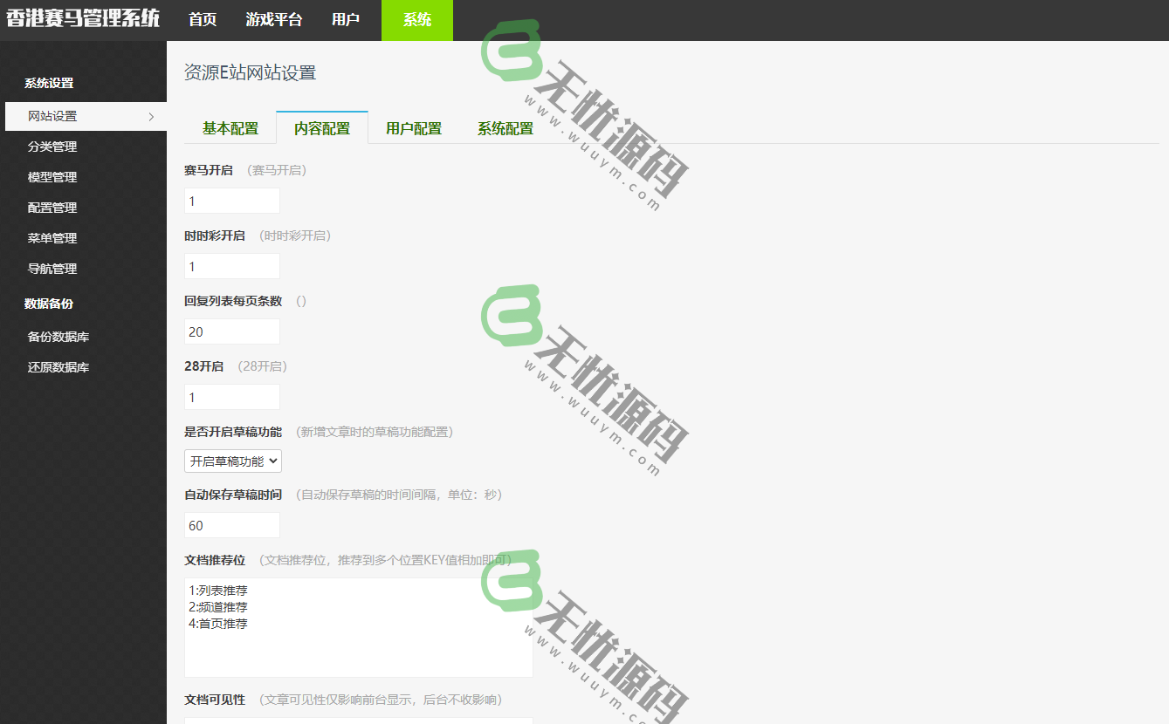The image size is (1169, 724).
Task: Click the 自动保存草稿时间 input field
Action: 231,525
